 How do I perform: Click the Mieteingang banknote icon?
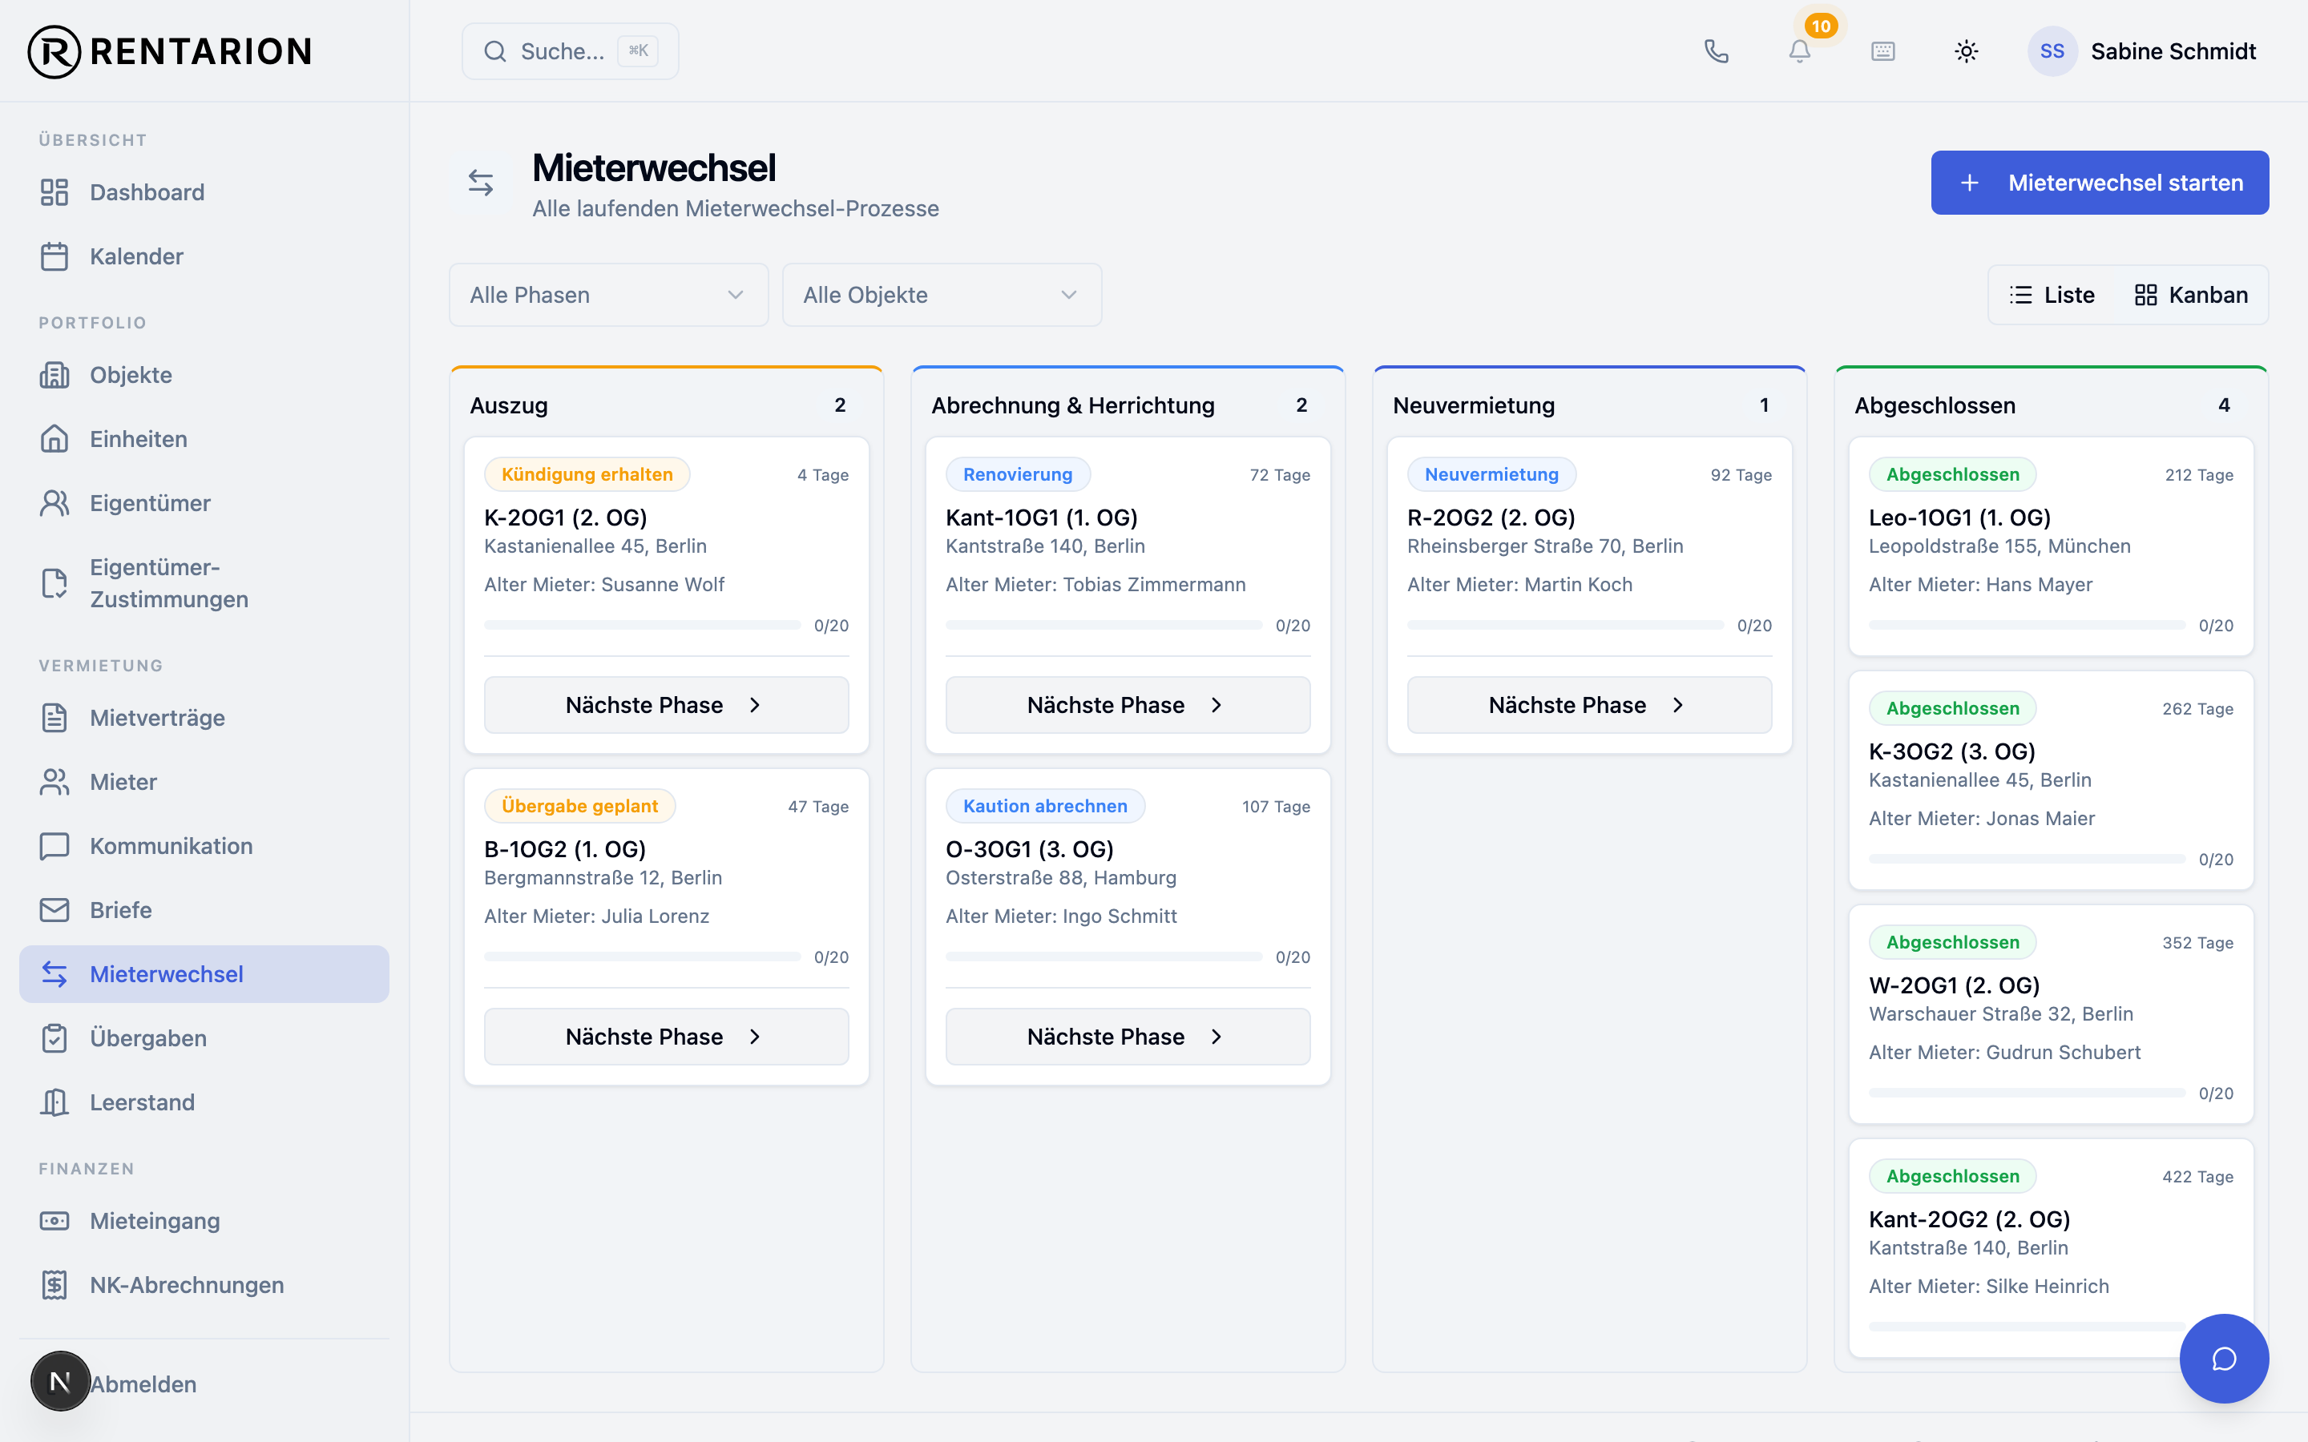coord(54,1221)
